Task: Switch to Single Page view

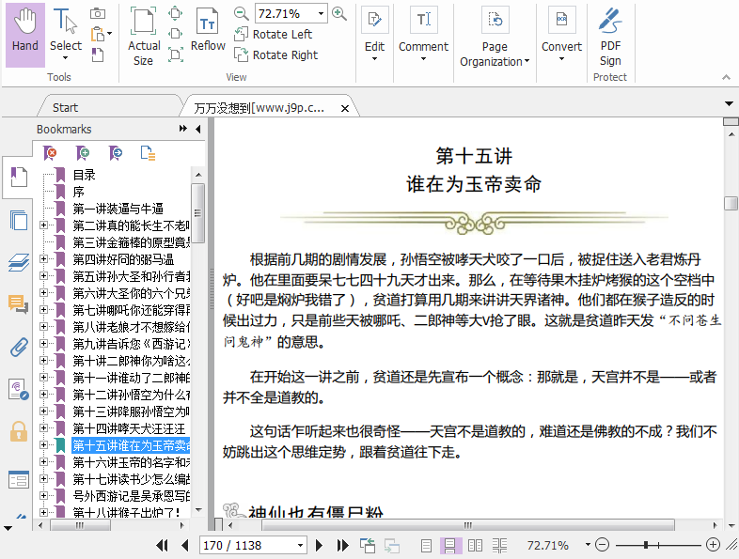Action: pos(426,545)
